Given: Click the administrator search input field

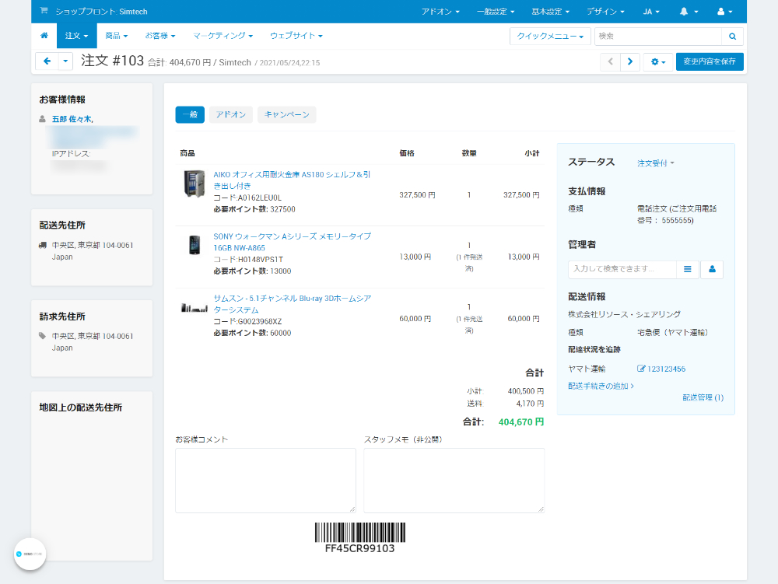Looking at the screenshot, I should coord(622,269).
